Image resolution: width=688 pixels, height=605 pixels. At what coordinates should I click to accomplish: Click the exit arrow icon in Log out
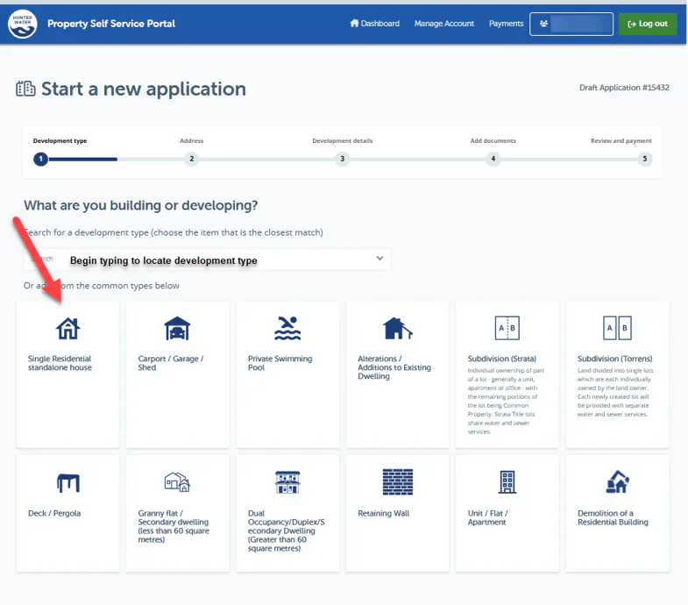click(x=631, y=25)
